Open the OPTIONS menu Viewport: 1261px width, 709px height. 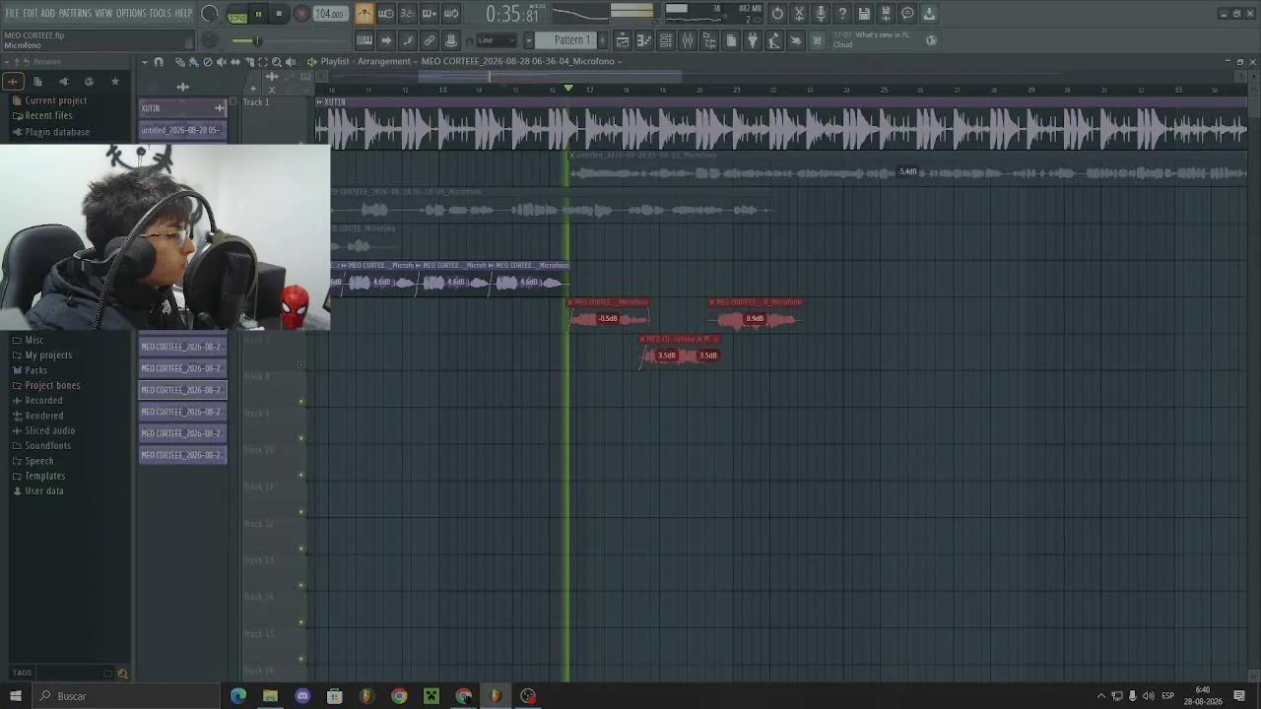(131, 14)
